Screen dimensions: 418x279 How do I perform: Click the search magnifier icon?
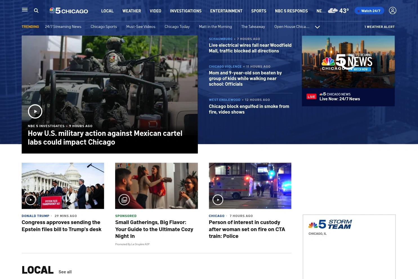[36, 11]
